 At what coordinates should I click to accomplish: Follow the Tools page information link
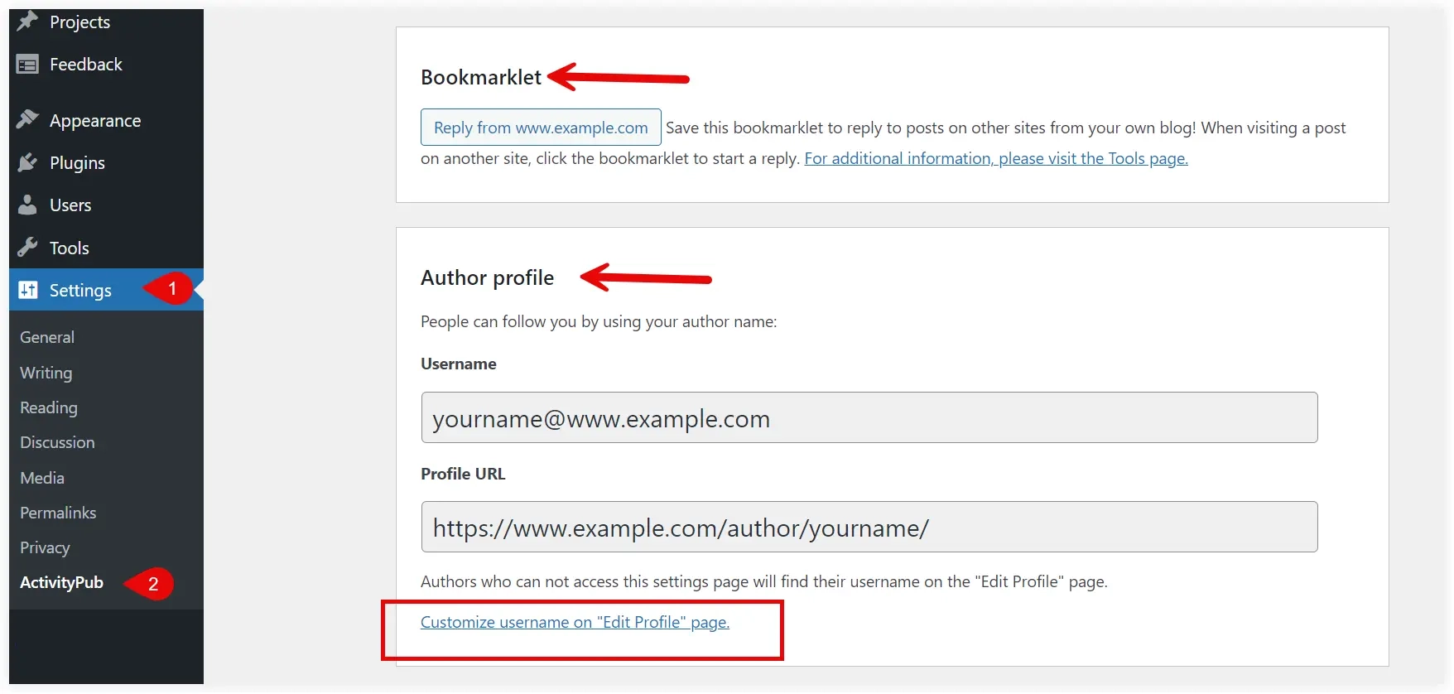coord(996,158)
